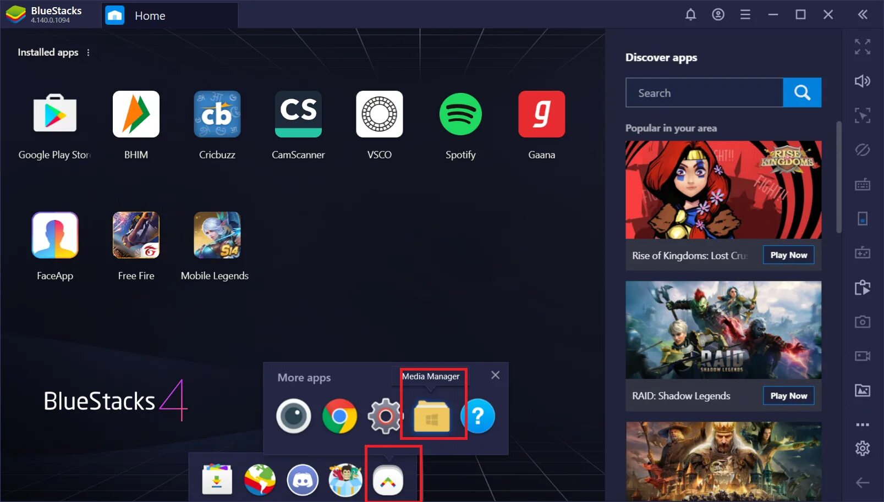
Task: Open notifications bell
Action: click(691, 15)
